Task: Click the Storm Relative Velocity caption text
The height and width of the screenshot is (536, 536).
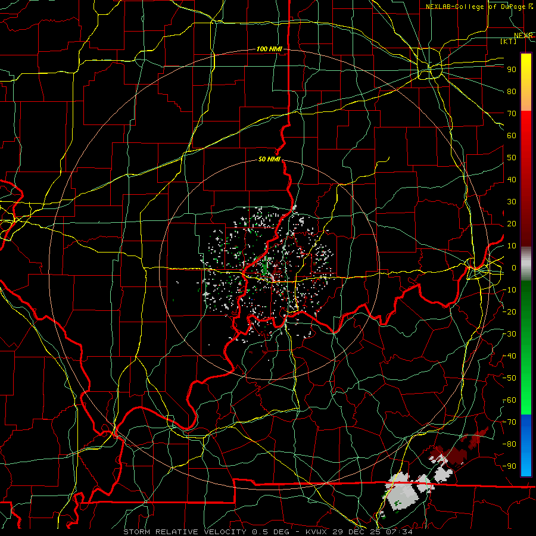Action: (x=267, y=532)
